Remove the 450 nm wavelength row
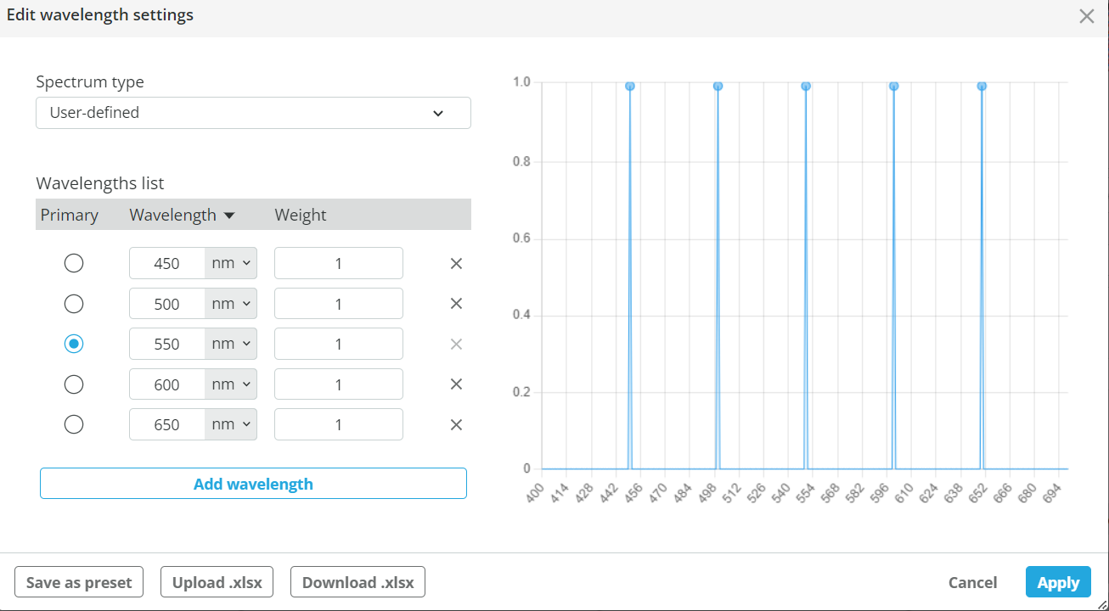This screenshot has height=611, width=1109. pyautogui.click(x=456, y=263)
